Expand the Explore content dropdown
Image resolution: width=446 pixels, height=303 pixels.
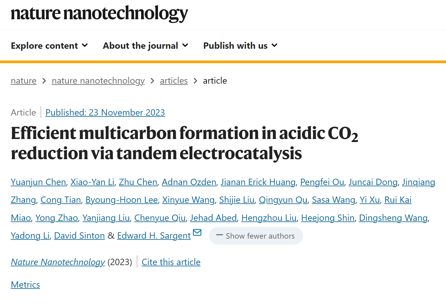tap(49, 46)
